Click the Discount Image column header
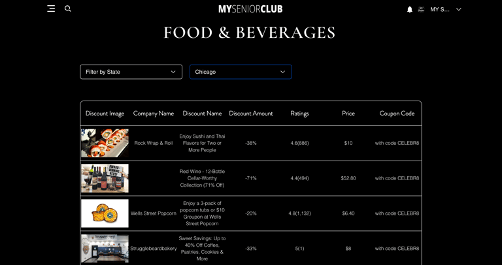This screenshot has width=502, height=265. [105, 114]
